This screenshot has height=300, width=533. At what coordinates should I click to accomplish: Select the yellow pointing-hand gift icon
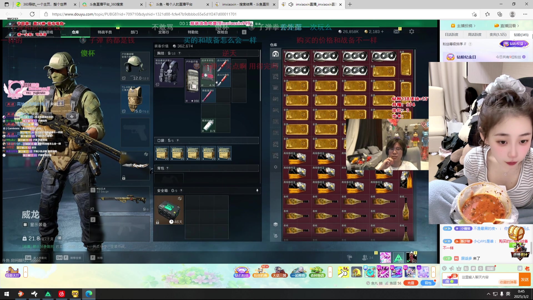point(343,272)
